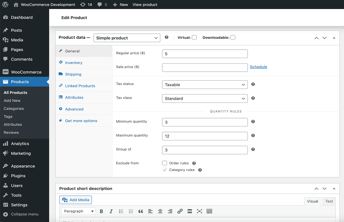Screen dimensions: 344x222
Task: Open the Tax class dropdown
Action: 205,99
